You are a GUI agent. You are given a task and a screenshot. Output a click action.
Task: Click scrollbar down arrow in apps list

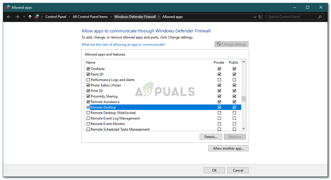243,128
